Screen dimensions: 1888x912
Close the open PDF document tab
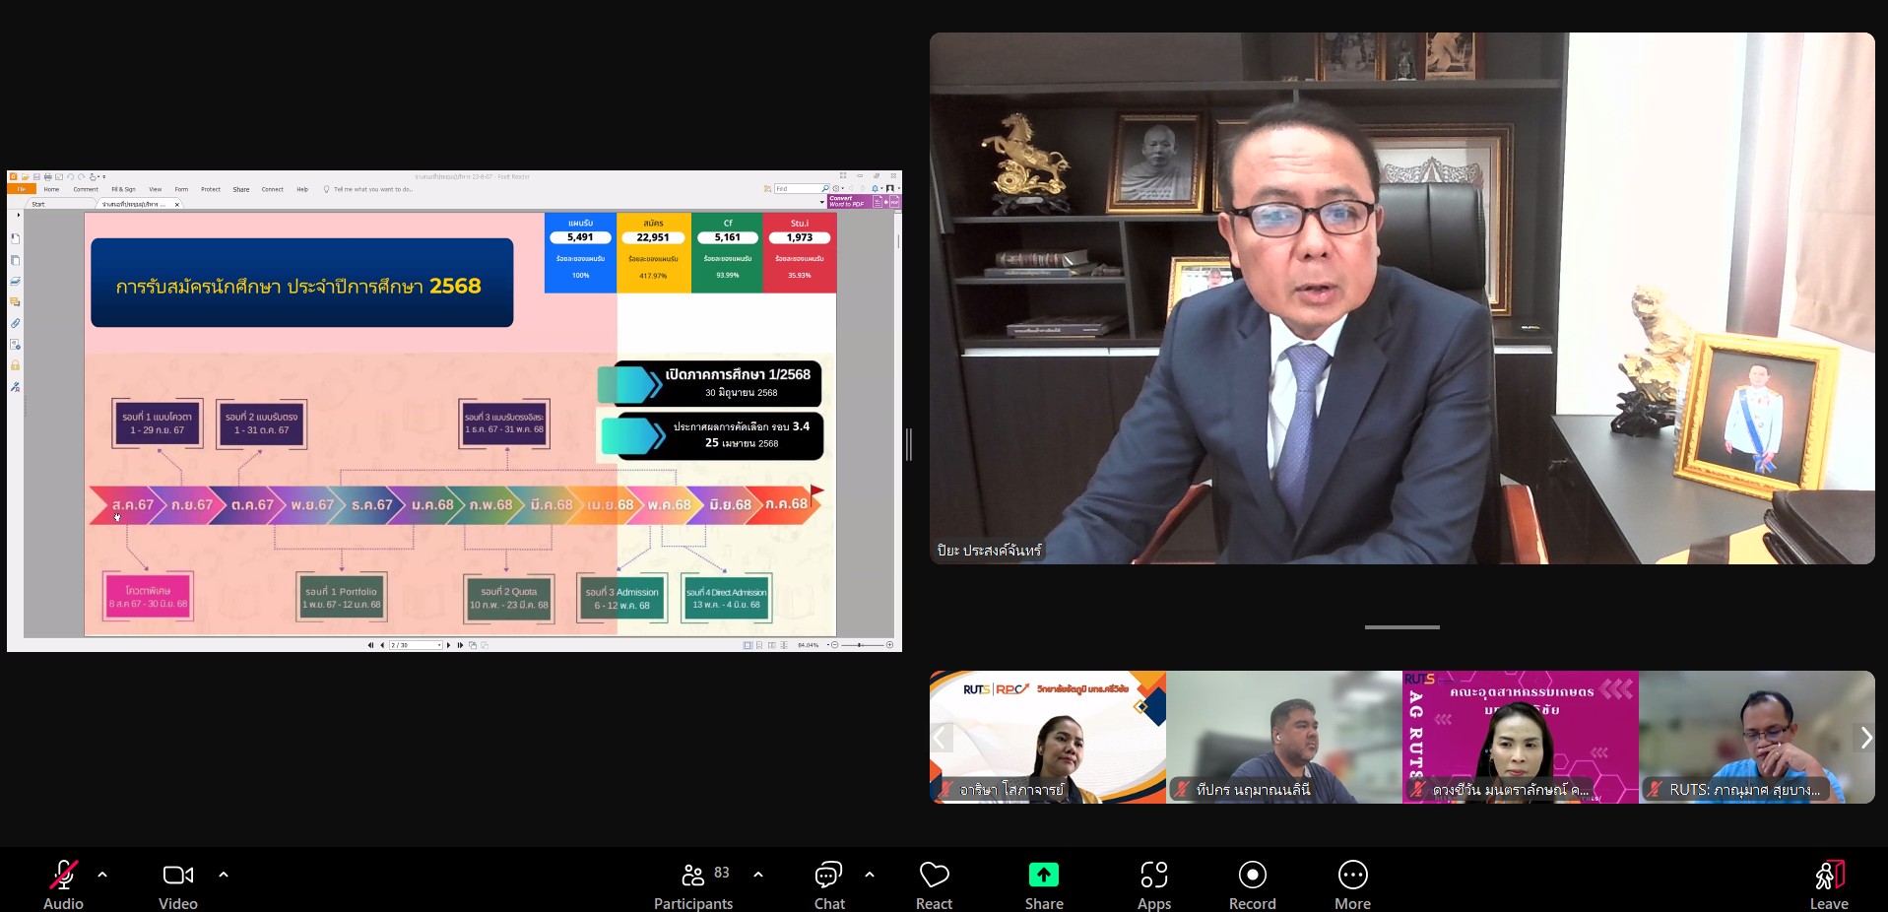[177, 205]
